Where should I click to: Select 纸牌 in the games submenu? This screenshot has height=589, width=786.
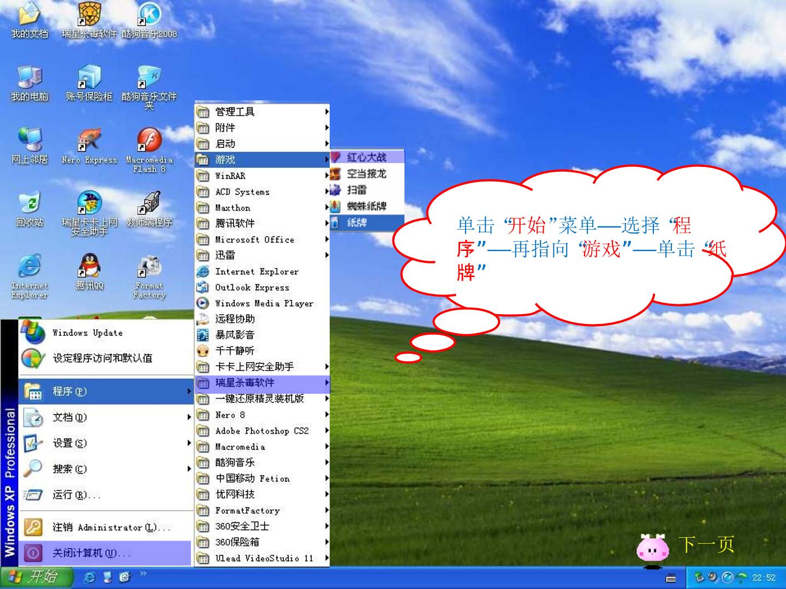point(367,223)
